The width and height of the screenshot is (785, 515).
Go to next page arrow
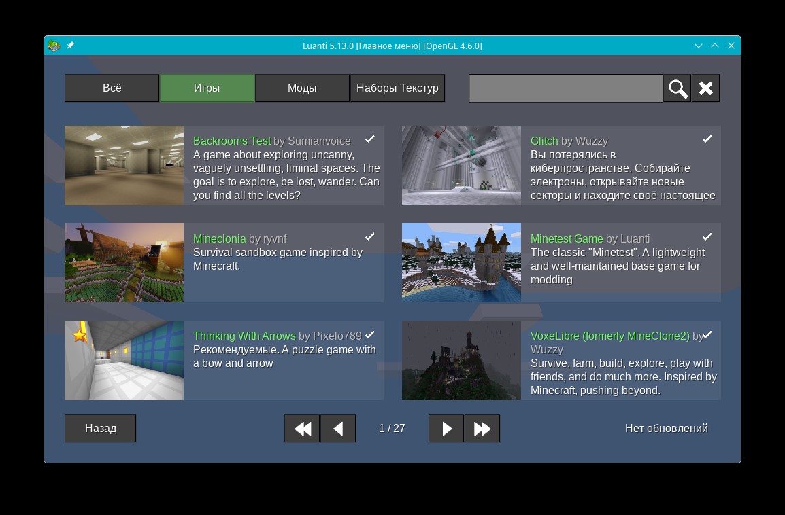click(446, 429)
